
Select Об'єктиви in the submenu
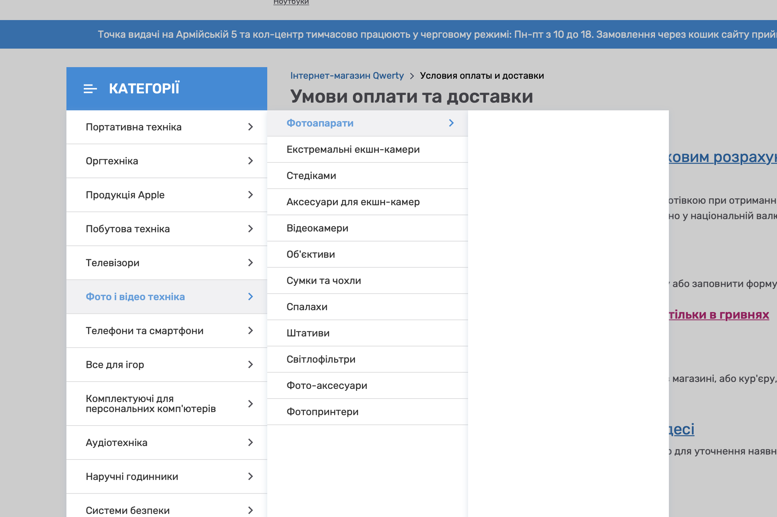point(310,254)
